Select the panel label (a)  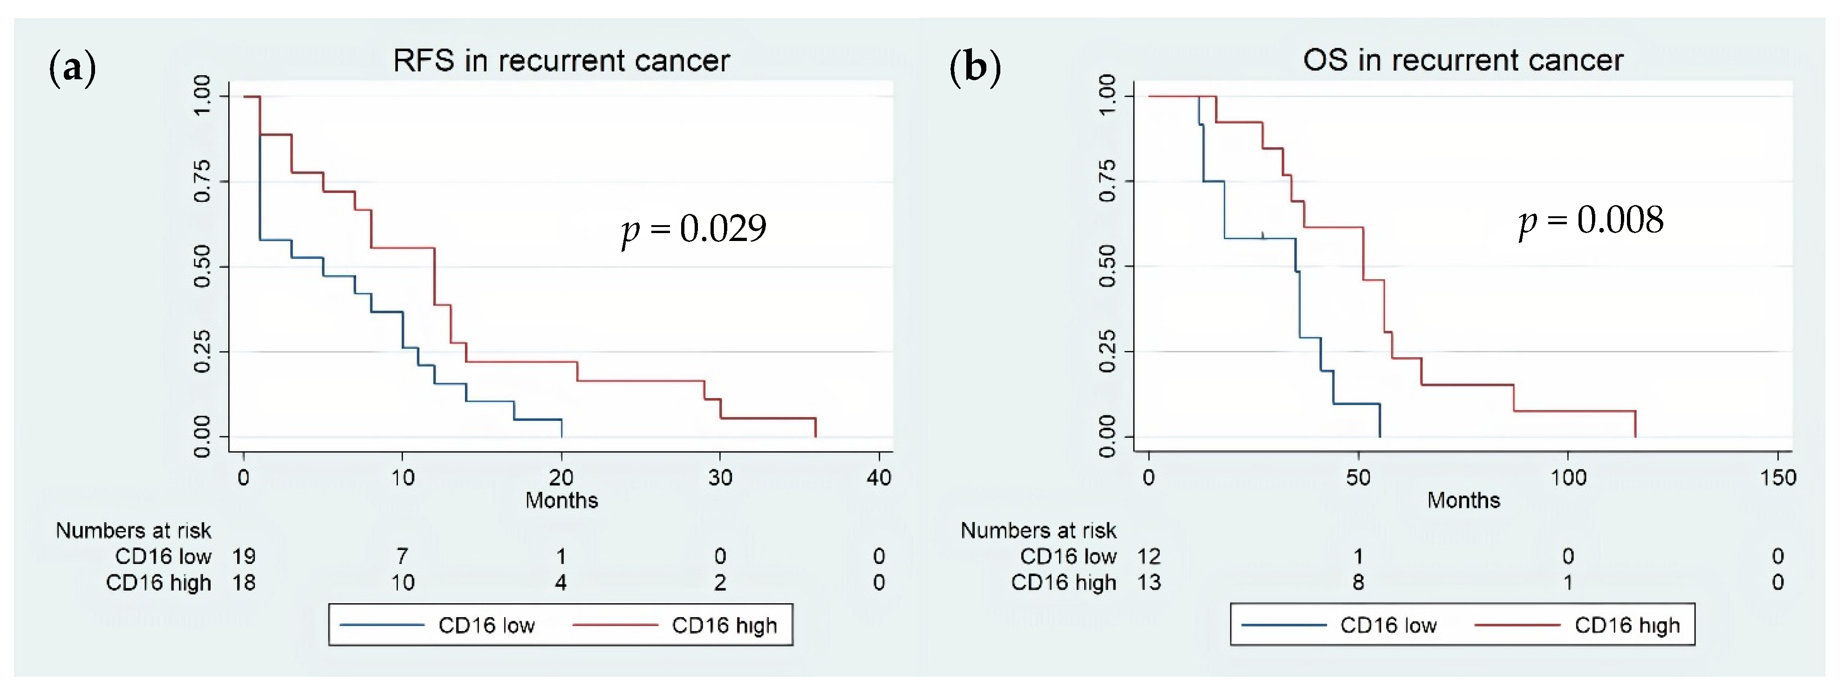pyautogui.click(x=72, y=69)
